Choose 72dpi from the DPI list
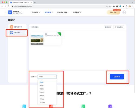The height and width of the screenshot is (108, 135). pyautogui.click(x=47, y=82)
